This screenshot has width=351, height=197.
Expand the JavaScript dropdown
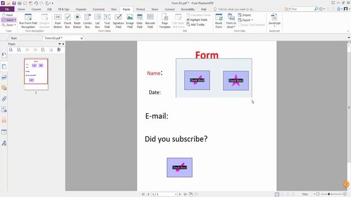click(274, 27)
